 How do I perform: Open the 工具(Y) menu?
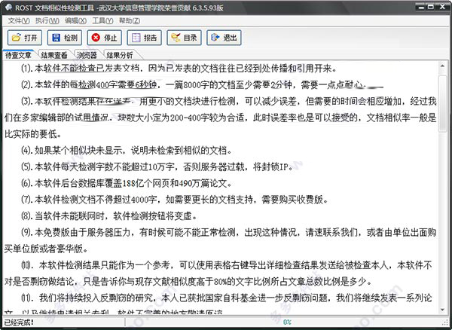point(102,21)
